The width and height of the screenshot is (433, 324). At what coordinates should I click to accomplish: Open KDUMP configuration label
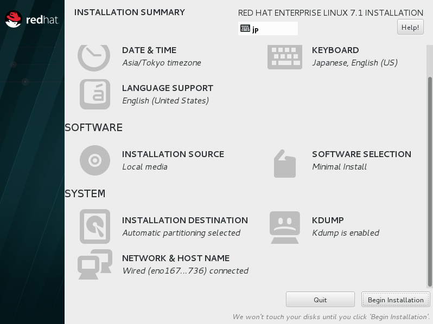328,221
